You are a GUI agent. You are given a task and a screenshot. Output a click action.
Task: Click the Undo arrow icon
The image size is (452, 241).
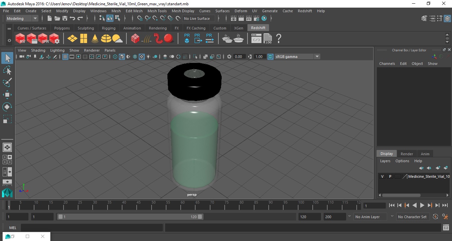pos(72,19)
